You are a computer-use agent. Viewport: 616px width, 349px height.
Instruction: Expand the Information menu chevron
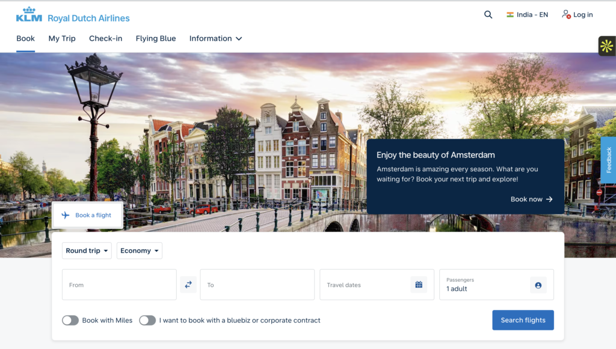pyautogui.click(x=239, y=38)
